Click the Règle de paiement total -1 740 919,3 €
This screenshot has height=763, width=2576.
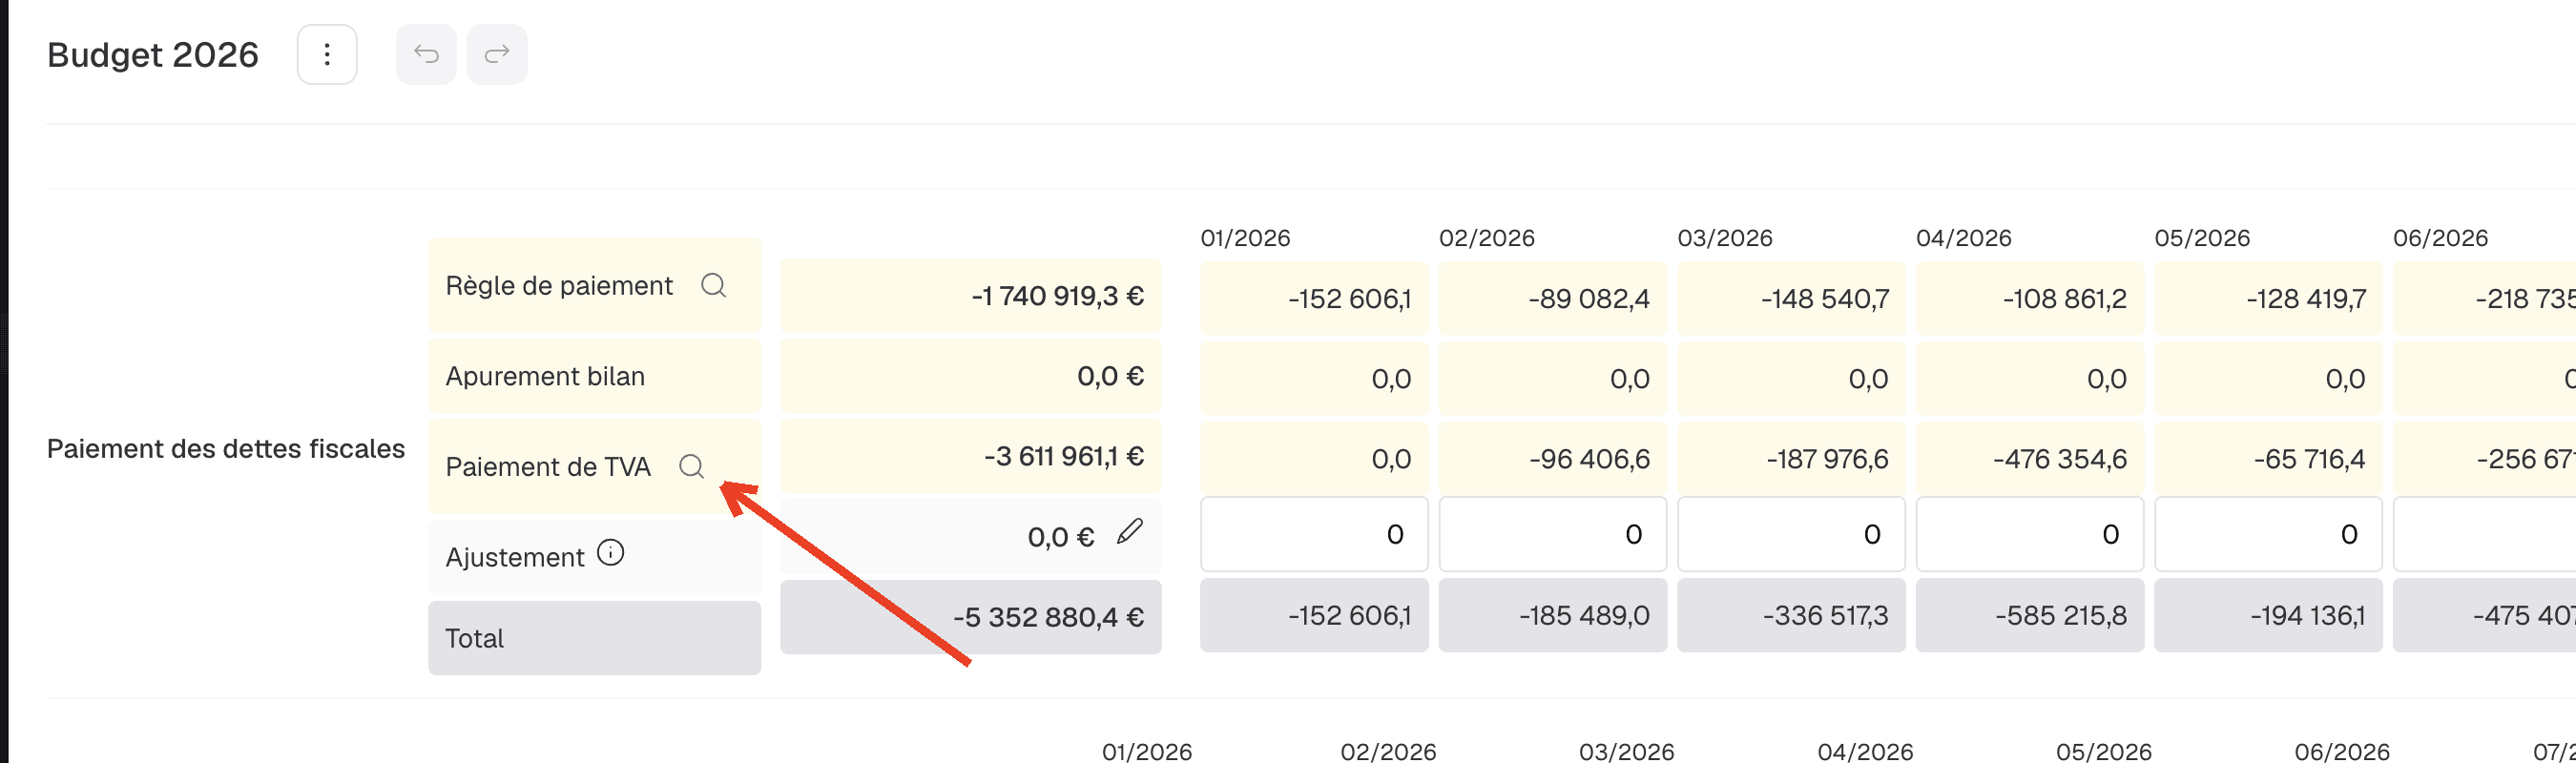(x=1057, y=296)
